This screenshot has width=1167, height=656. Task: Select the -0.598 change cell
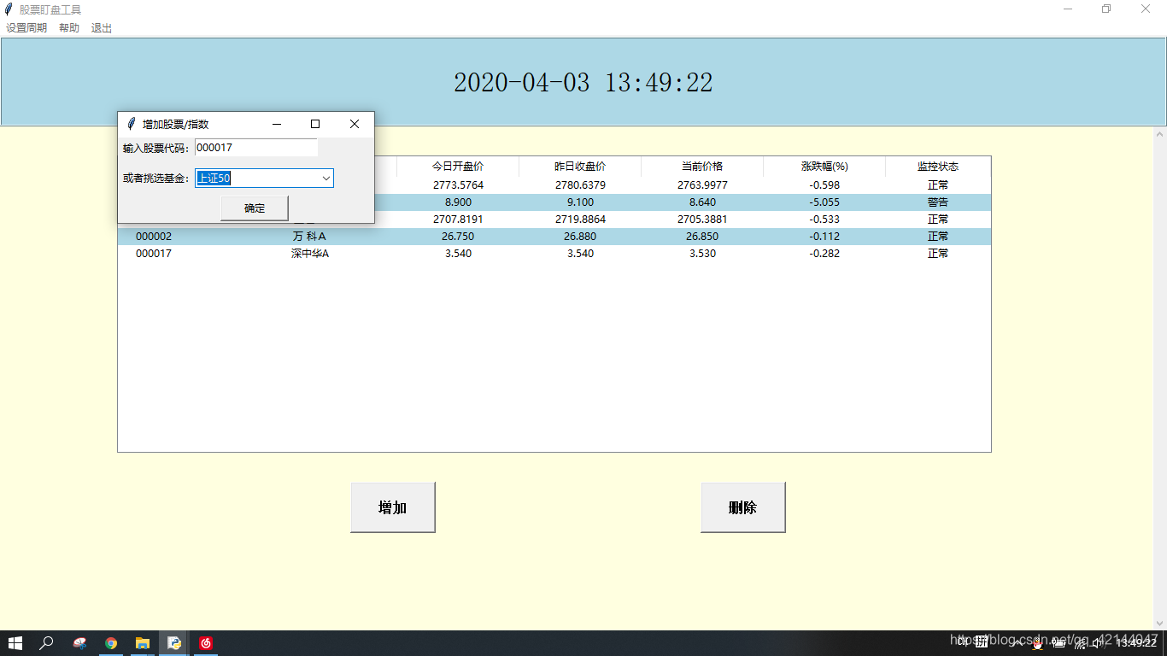coord(824,185)
